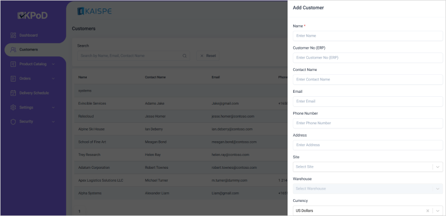Click the Alpha Systems customer name
The height and width of the screenshot is (216, 446).
coord(90,193)
